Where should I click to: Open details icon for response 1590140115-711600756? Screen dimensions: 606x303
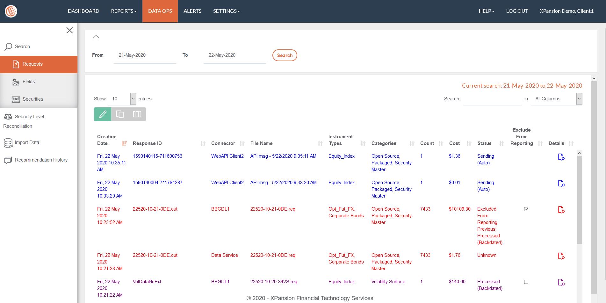pyautogui.click(x=561, y=157)
